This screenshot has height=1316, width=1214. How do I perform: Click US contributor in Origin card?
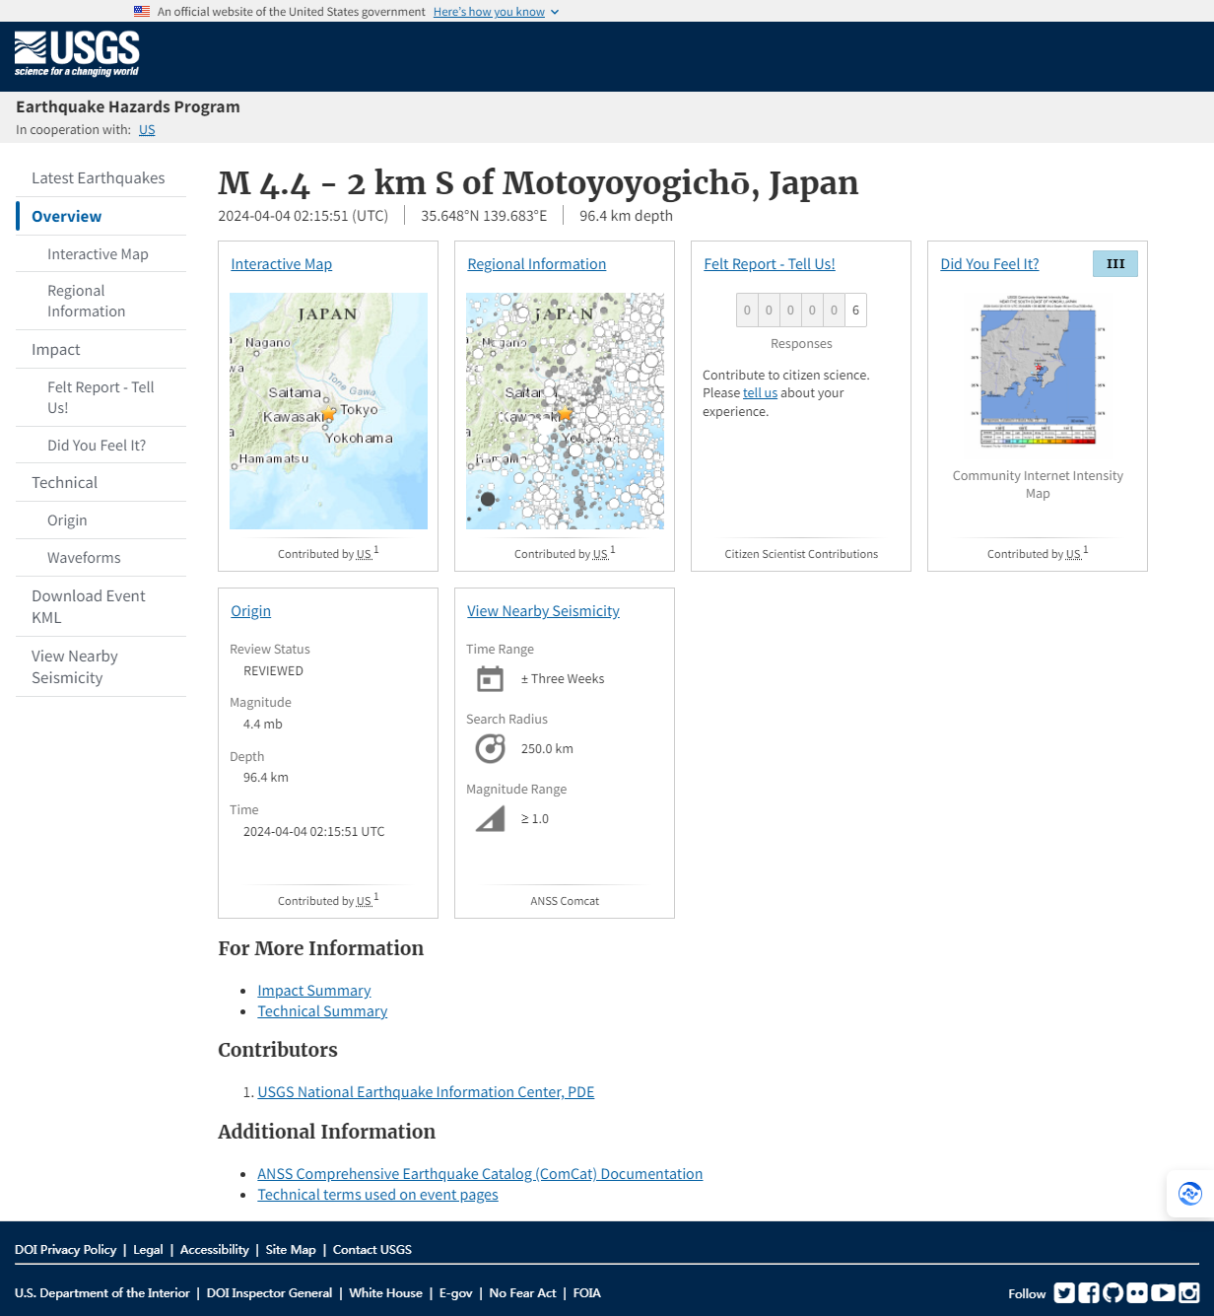(364, 902)
